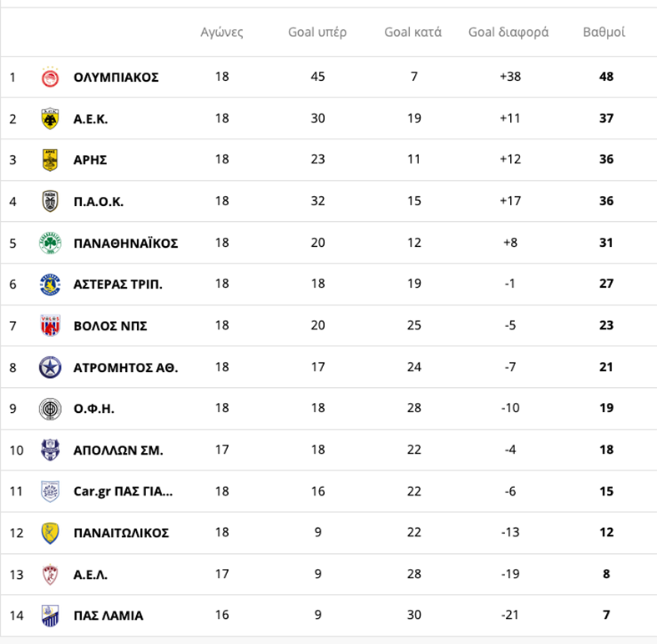This screenshot has height=644, width=657.
Task: Click the ΑΡΗΣ yellow crest icon
Action: 51,160
